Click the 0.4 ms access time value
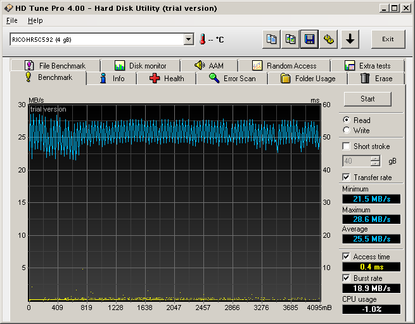 (371, 267)
